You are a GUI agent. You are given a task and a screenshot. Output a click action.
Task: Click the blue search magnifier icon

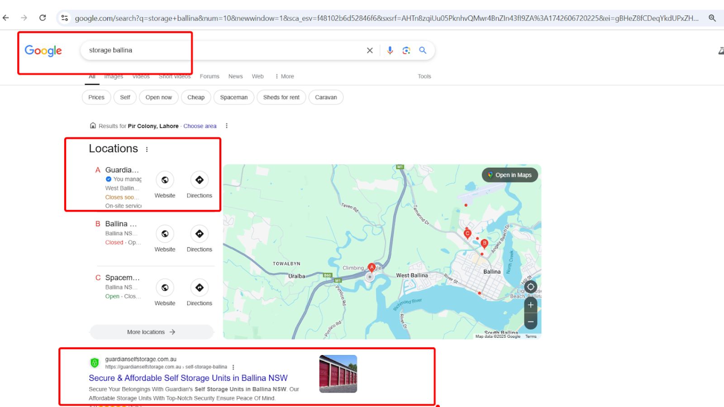(x=423, y=50)
